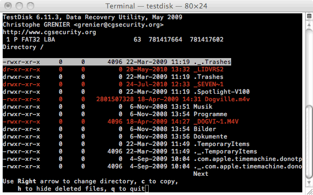Screen dimensions: 313x195
Task: Click the Next option below list
Action: click(201, 174)
